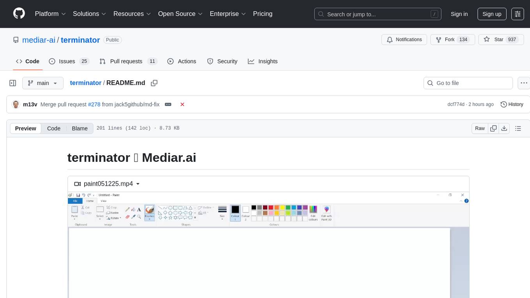View the failed checks X status icon
Viewport: 530px width, 298px height.
tap(182, 105)
